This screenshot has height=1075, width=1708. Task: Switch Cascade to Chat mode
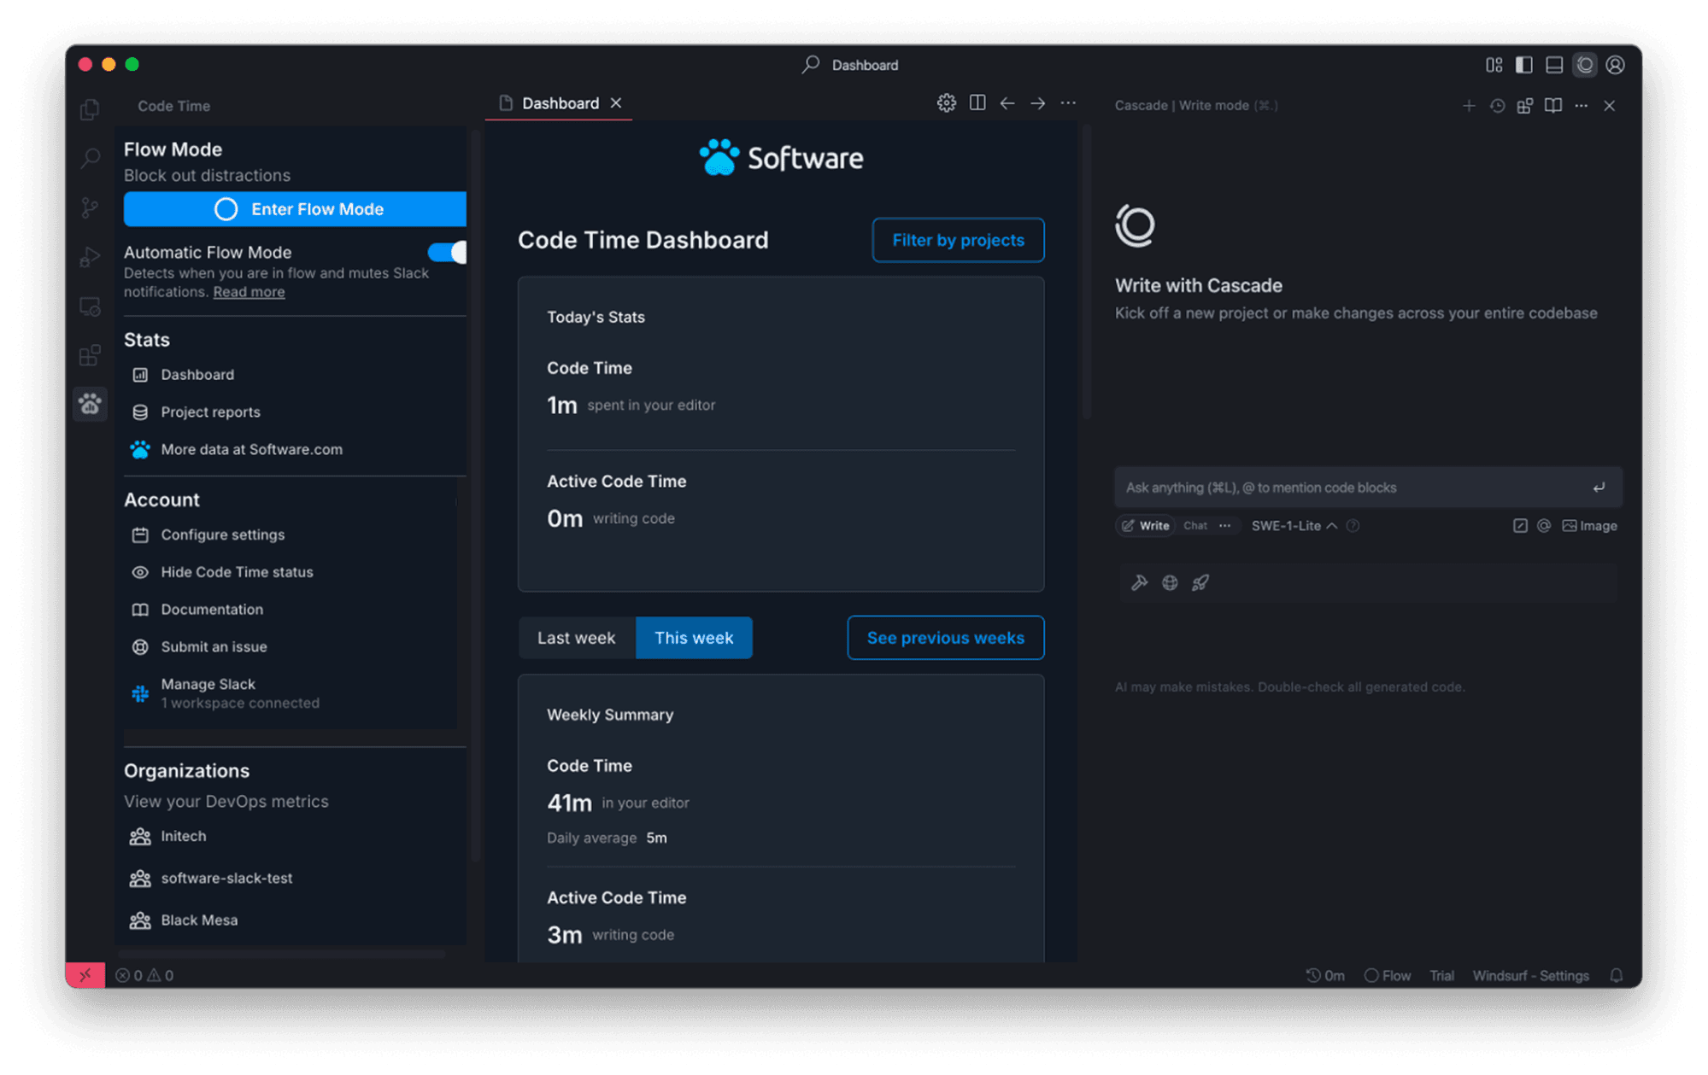coord(1195,526)
